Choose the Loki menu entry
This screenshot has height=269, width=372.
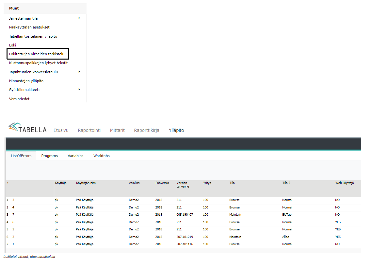[x=12, y=45]
